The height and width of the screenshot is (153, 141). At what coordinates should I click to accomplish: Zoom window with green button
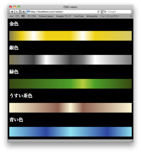click(19, 7)
